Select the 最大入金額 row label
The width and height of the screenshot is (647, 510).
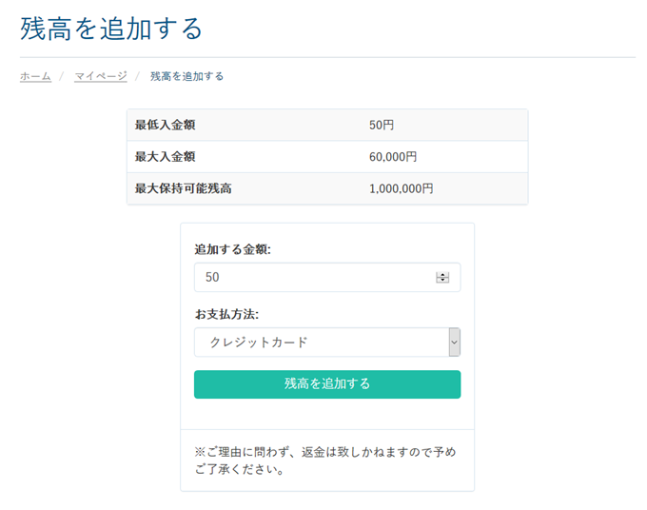(165, 157)
